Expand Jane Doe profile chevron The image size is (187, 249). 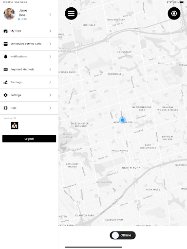[50, 15]
